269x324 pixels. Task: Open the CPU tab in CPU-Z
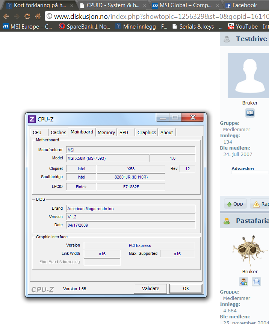coord(39,132)
